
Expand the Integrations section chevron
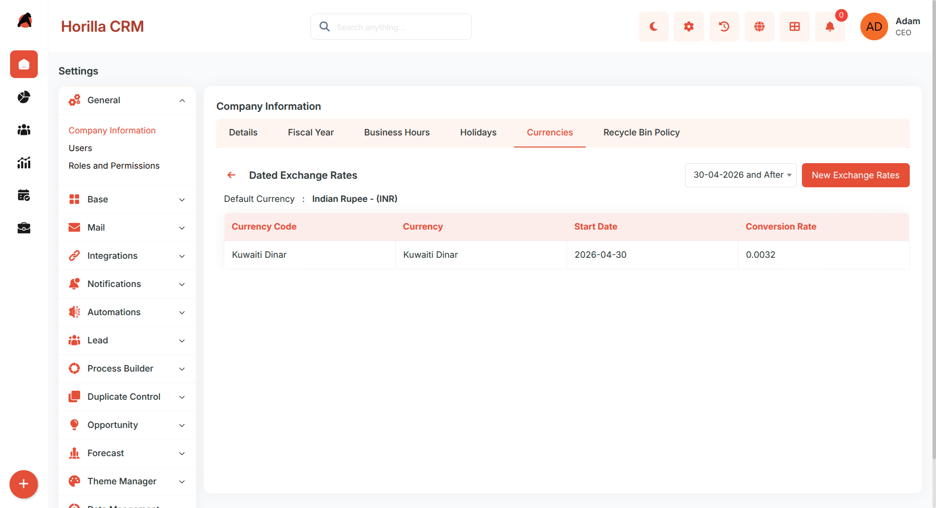point(182,256)
